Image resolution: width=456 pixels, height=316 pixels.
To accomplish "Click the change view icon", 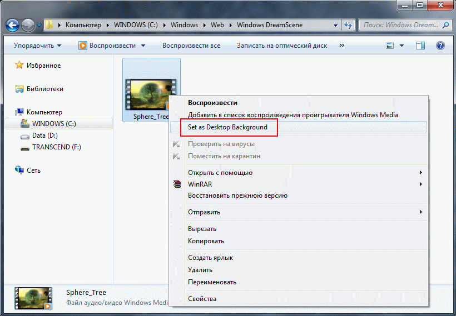I will tap(390, 46).
